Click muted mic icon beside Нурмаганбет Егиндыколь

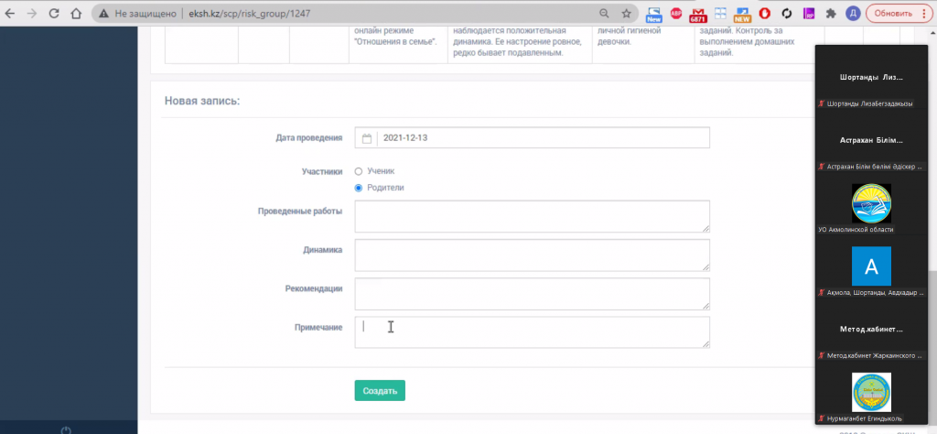tap(822, 419)
